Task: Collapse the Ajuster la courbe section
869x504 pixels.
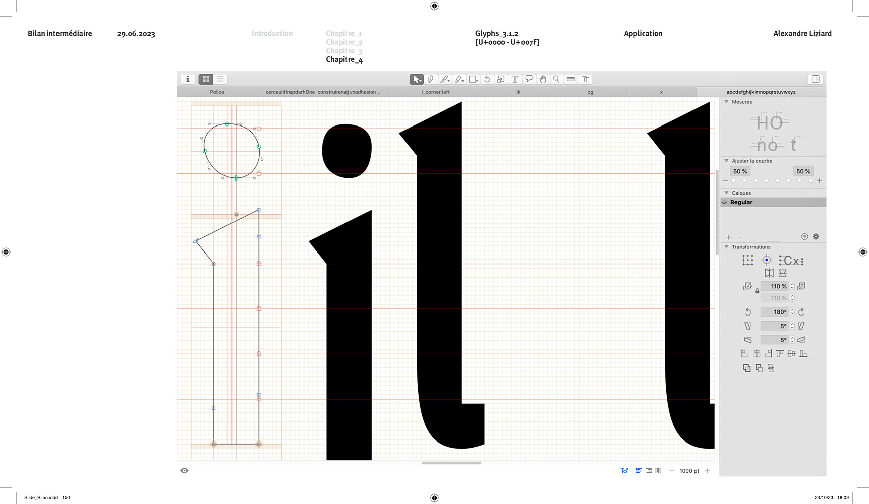Action: [x=726, y=161]
